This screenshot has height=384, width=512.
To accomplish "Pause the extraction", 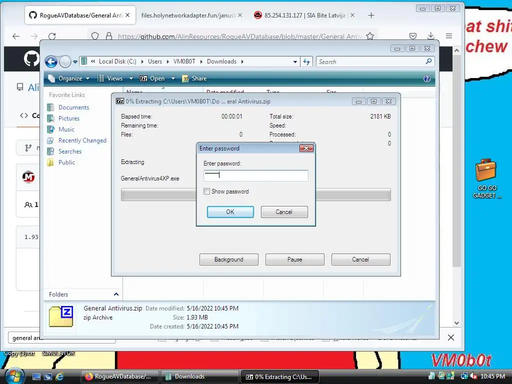I will click(295, 259).
